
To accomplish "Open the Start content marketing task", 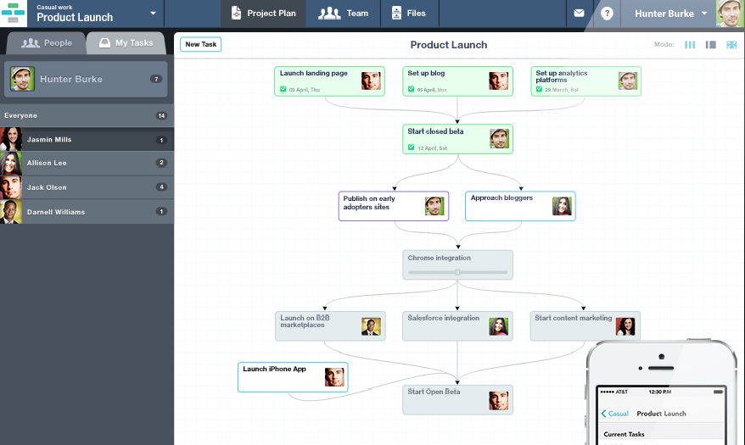I will (585, 326).
